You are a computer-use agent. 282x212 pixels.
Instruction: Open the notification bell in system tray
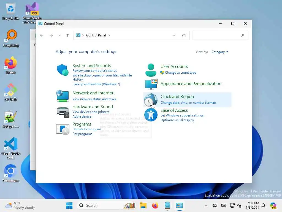point(263,205)
